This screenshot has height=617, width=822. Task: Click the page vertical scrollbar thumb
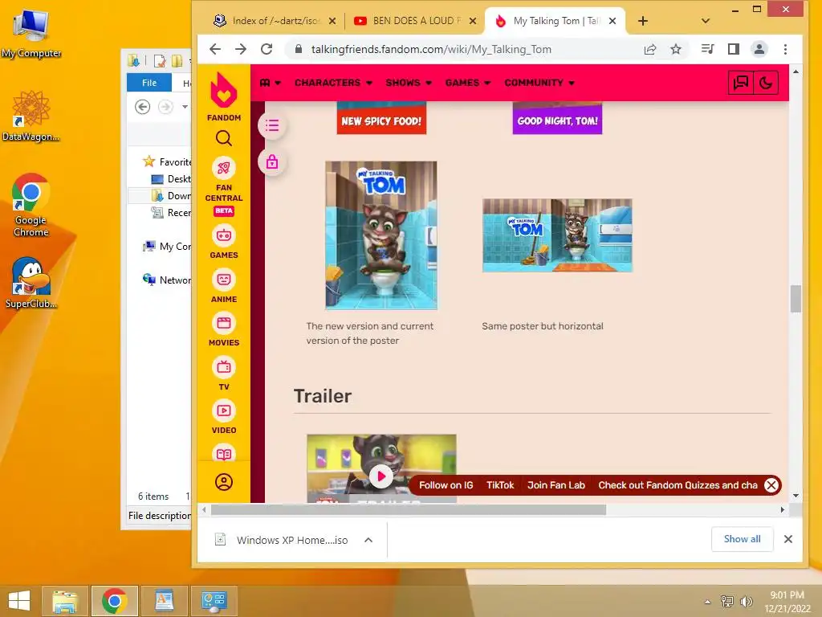tap(796, 299)
